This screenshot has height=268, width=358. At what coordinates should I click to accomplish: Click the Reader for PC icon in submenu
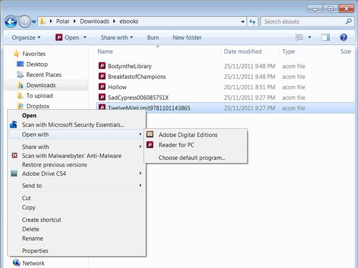(150, 145)
